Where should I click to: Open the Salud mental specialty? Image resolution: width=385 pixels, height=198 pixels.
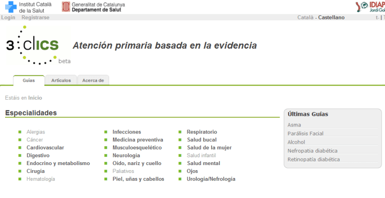click(x=203, y=163)
